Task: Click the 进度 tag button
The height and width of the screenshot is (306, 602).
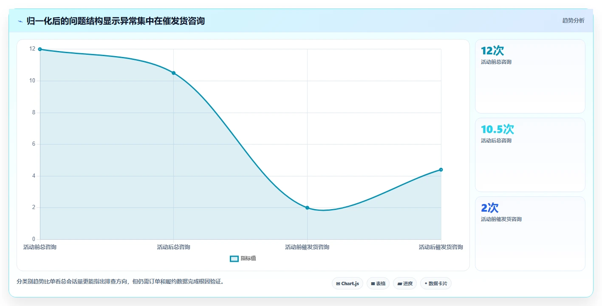Action: click(x=405, y=283)
